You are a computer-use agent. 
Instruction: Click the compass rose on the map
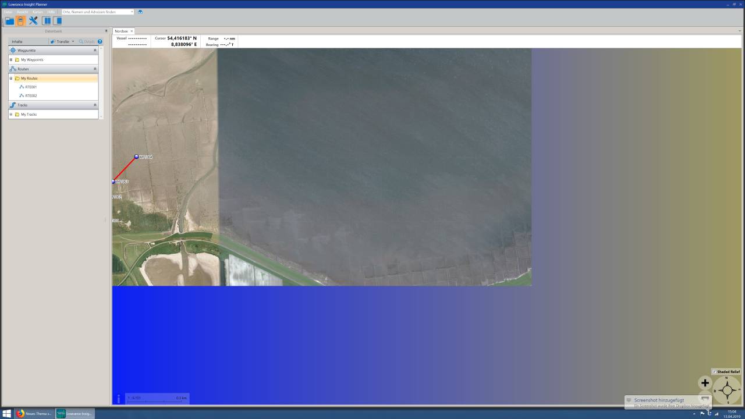727,390
